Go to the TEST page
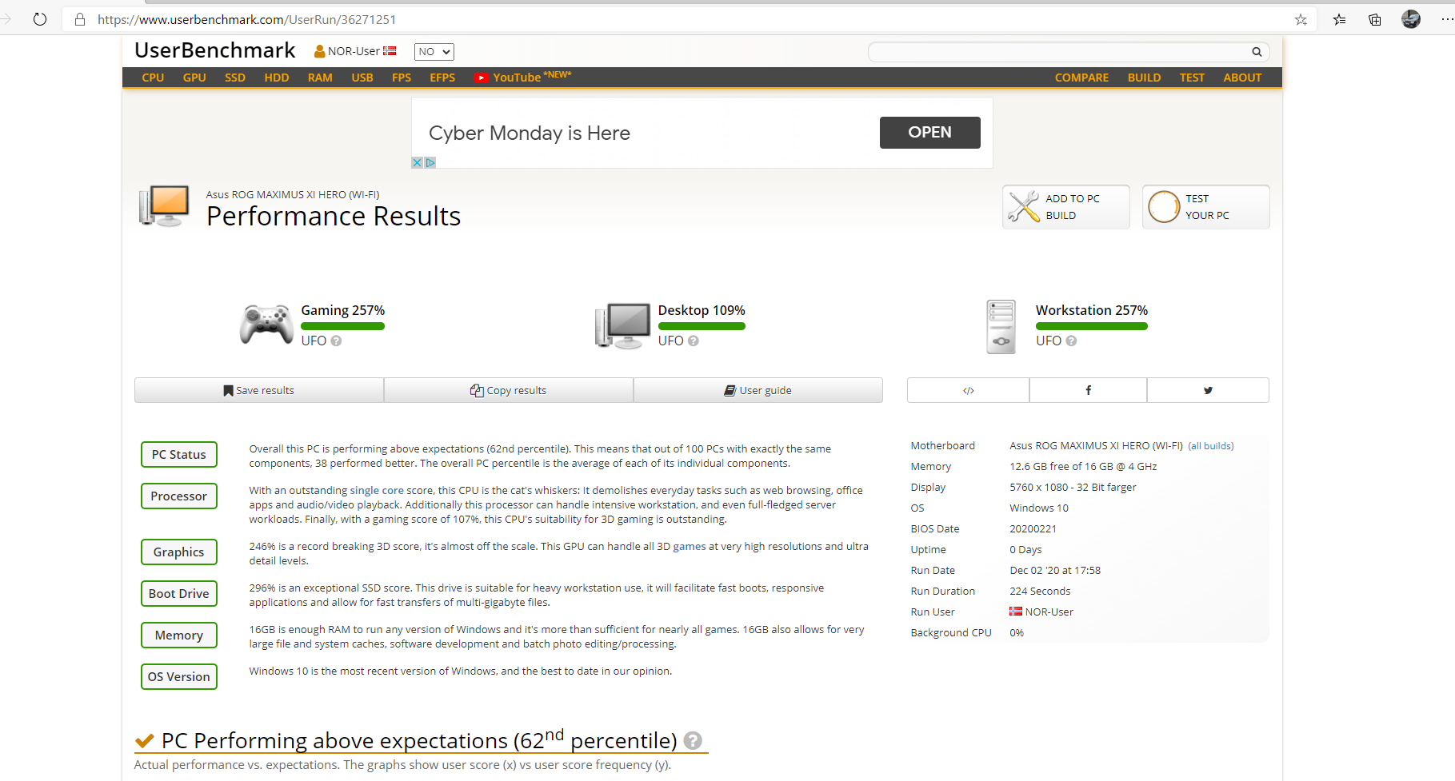The height and width of the screenshot is (781, 1455). (x=1192, y=78)
